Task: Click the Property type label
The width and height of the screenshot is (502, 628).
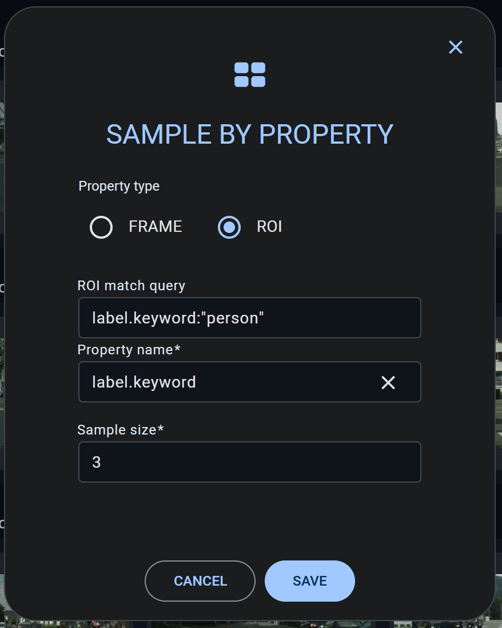Action: tap(118, 185)
